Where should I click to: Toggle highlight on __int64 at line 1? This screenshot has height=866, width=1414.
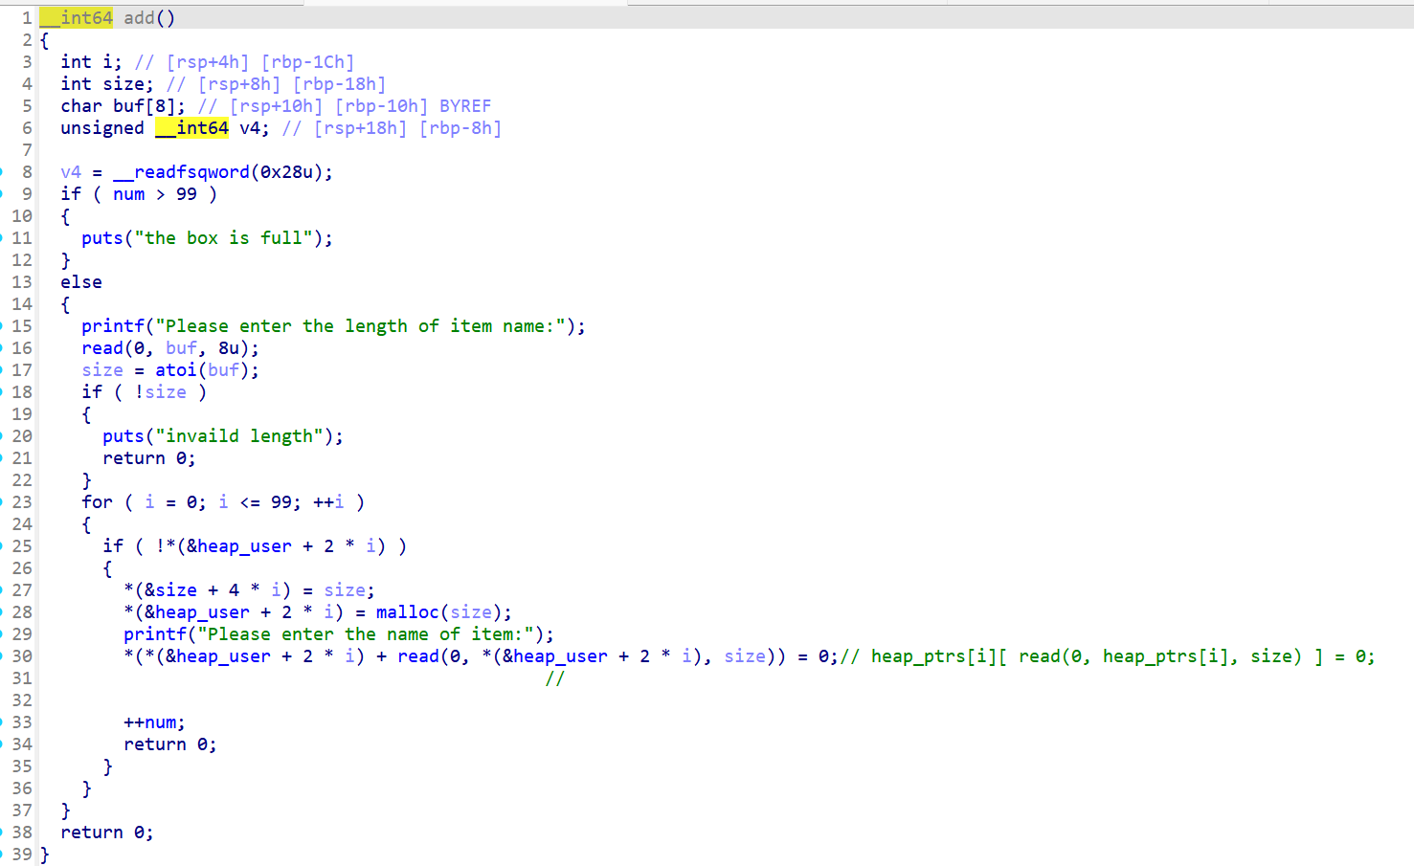pyautogui.click(x=76, y=17)
